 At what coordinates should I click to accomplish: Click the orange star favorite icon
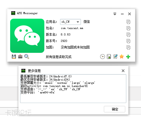tap(122, 57)
